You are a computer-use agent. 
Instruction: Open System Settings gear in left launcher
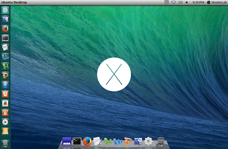click(x=5, y=122)
